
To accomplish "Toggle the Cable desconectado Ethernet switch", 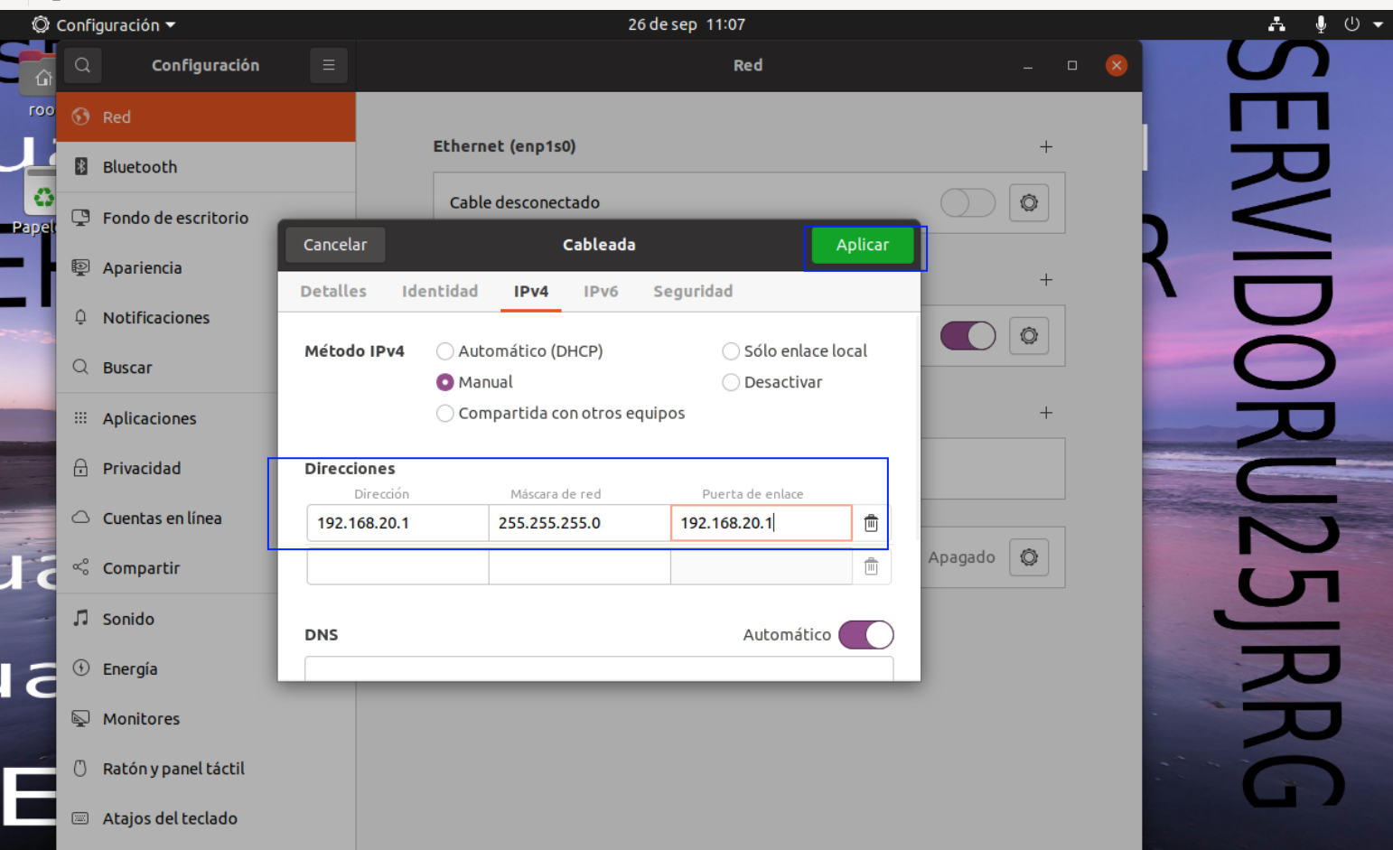I will pos(968,202).
